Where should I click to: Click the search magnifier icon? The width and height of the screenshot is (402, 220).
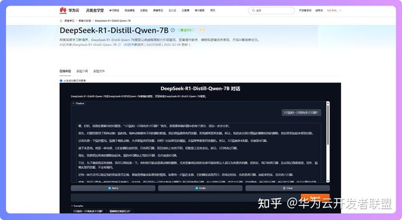click(253, 11)
